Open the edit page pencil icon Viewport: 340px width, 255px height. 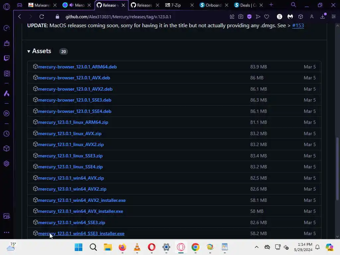[x=232, y=17]
